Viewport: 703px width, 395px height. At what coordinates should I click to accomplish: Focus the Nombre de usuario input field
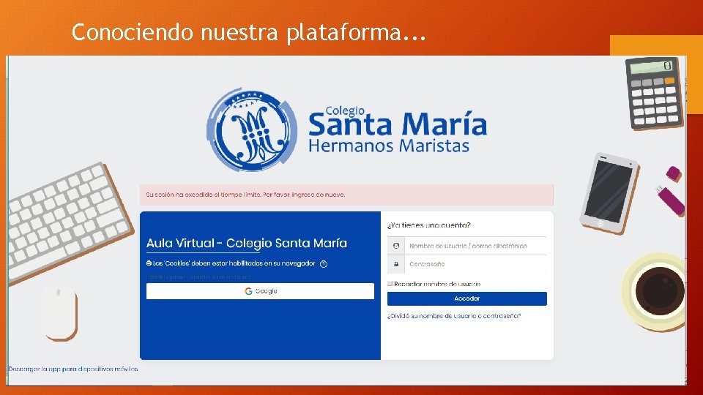click(x=475, y=246)
